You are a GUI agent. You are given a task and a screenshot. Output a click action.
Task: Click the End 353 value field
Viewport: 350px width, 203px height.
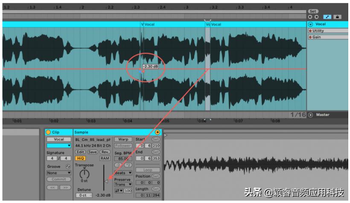tap(156, 158)
